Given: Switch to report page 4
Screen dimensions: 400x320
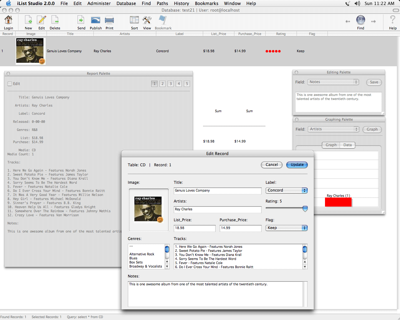Looking at the screenshot, I should pyautogui.click(x=179, y=84).
